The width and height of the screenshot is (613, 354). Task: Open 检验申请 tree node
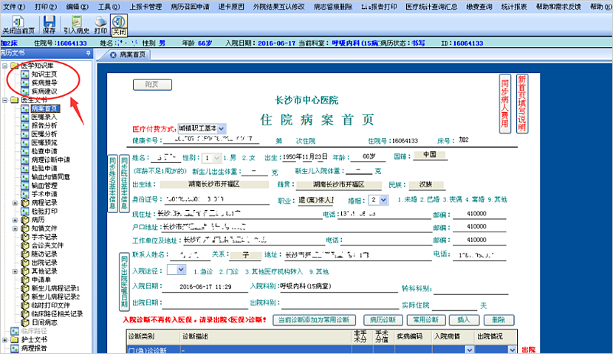[44, 168]
